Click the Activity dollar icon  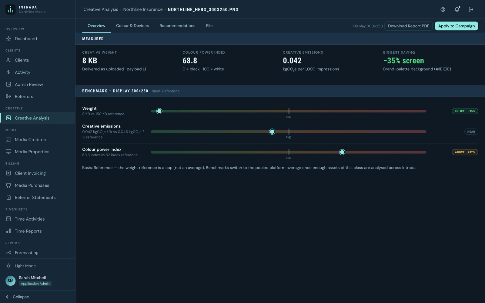(8, 72)
